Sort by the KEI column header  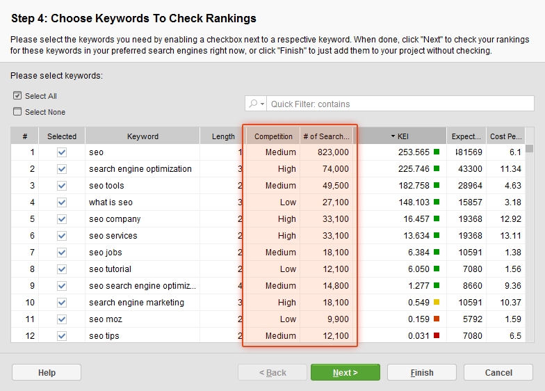[402, 136]
